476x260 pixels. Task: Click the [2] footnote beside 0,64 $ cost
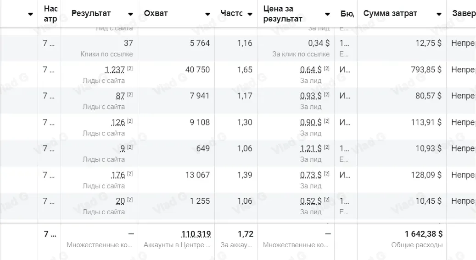327,68
